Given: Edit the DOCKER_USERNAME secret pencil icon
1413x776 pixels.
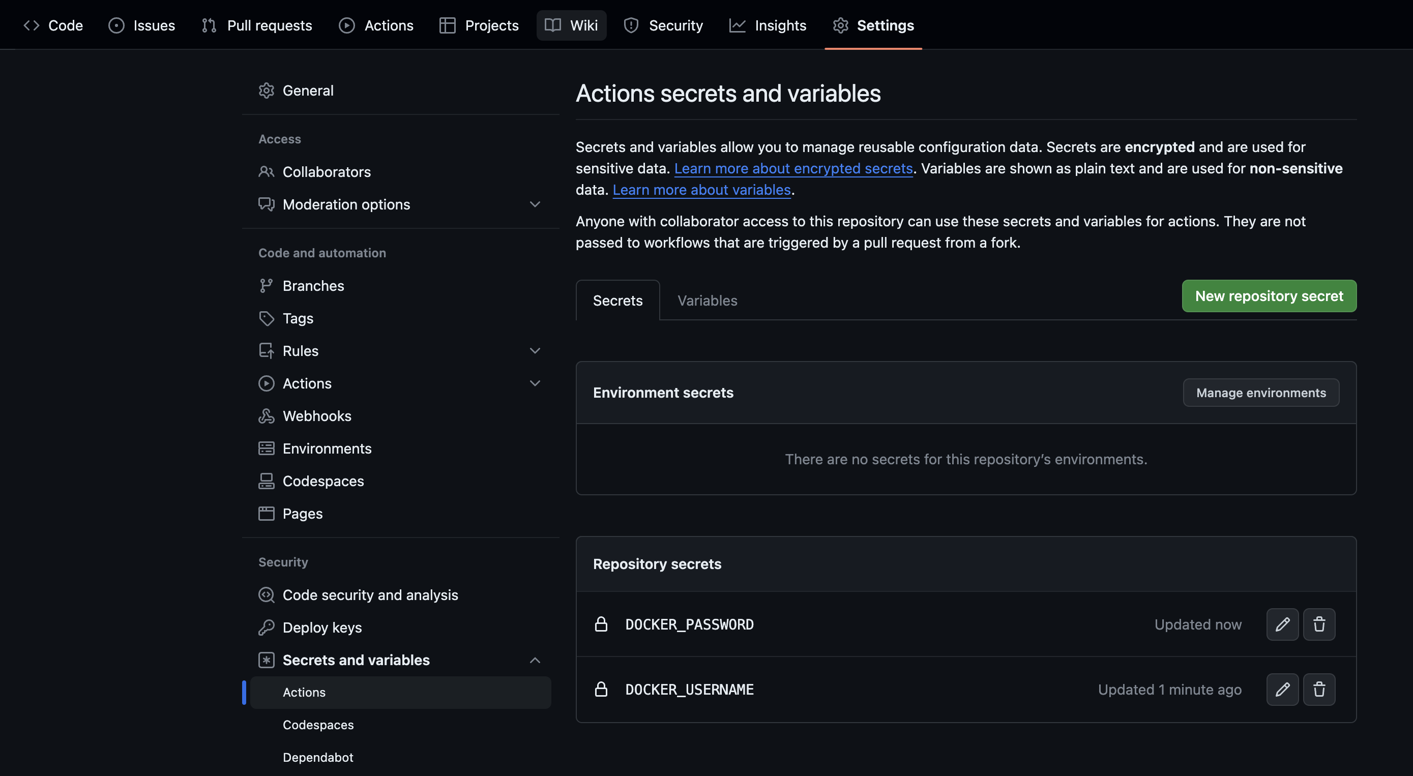Looking at the screenshot, I should (x=1282, y=690).
